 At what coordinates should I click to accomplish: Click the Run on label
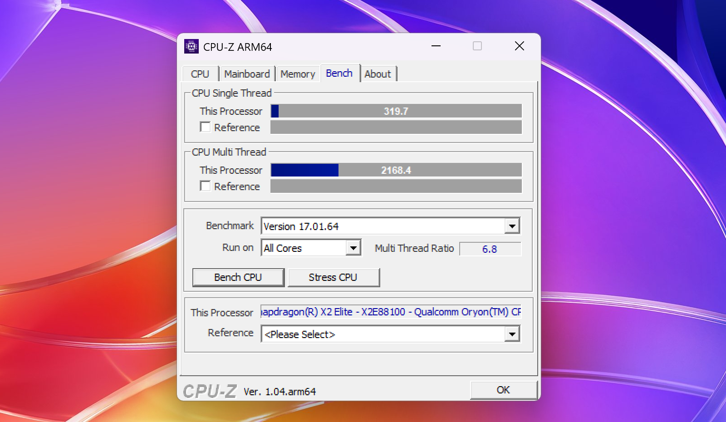click(238, 247)
